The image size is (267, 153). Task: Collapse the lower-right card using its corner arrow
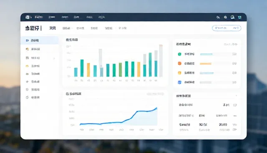236,96
